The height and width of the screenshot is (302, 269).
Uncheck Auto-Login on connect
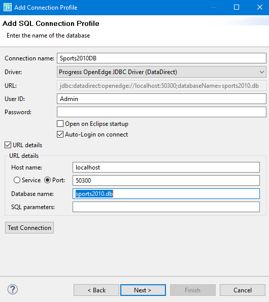60,135
